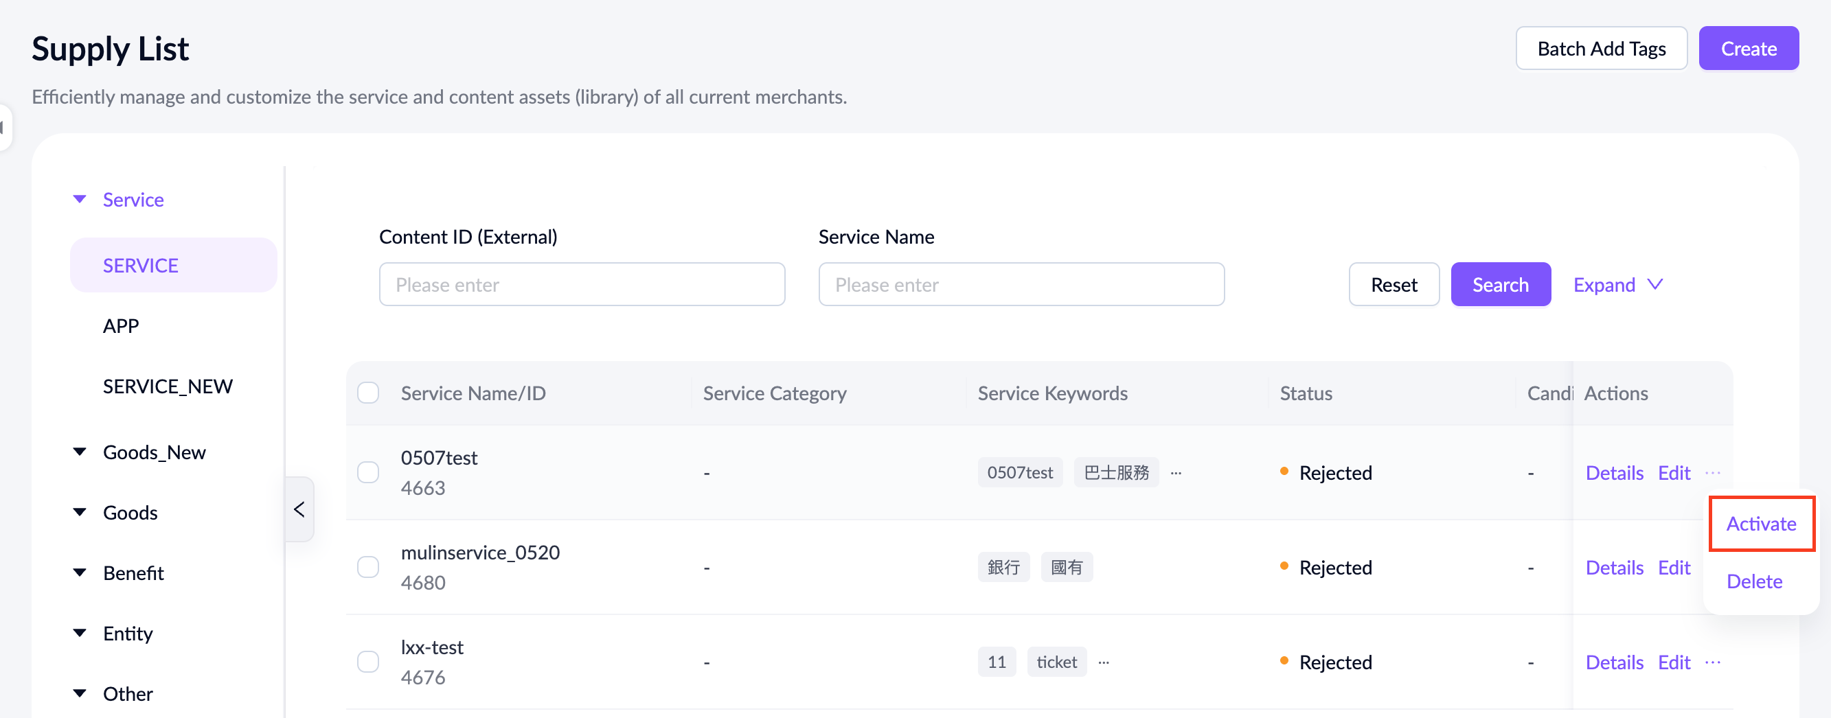Expand the Benefit category
This screenshot has width=1831, height=718.
(80, 572)
